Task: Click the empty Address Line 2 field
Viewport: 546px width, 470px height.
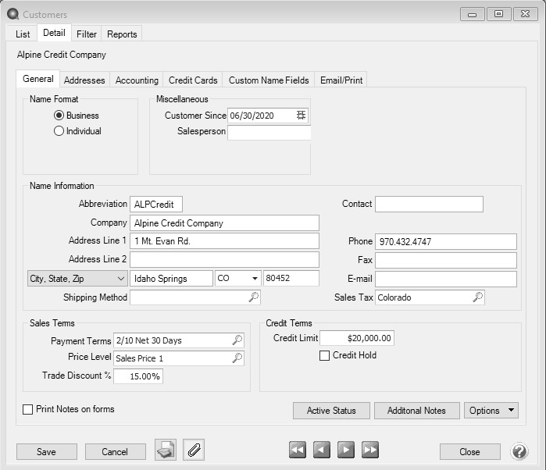Action: 224,259
